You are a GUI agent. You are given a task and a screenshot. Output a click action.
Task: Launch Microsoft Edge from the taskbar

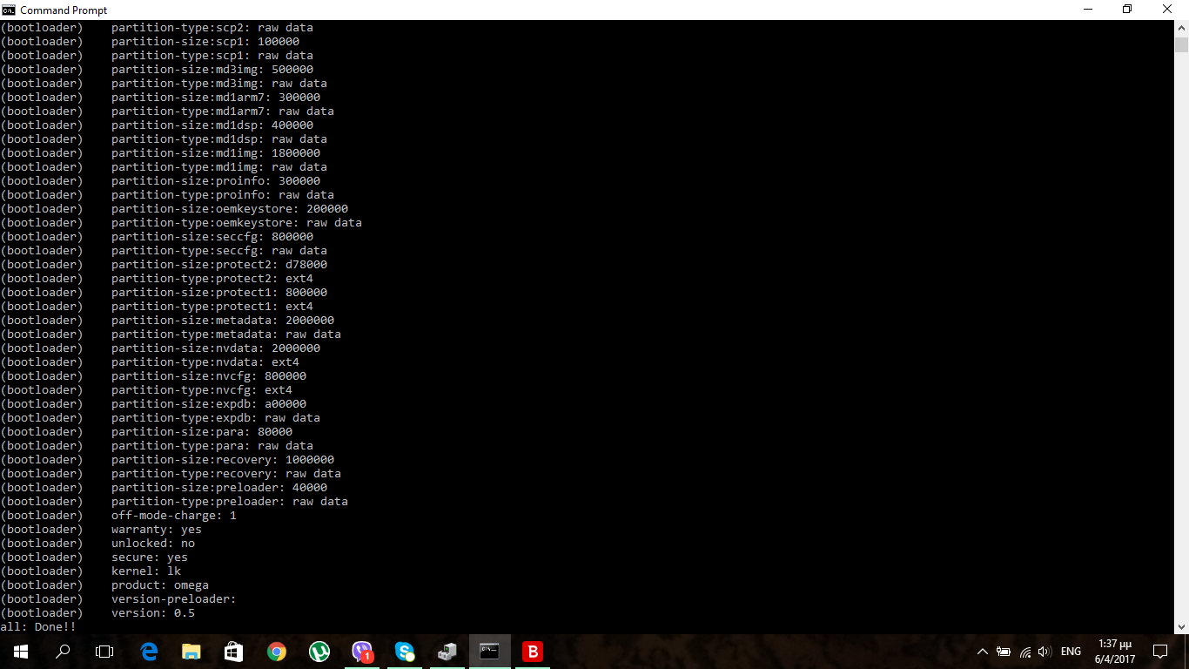coord(150,652)
